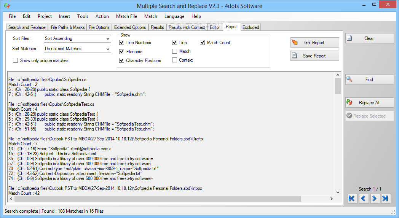
Task: Click the Find button label
Action: coord(369,80)
